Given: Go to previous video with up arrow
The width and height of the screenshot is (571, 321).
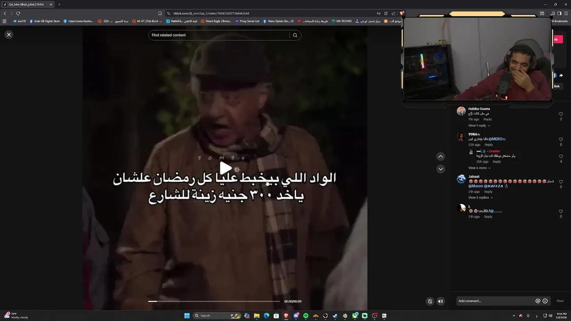Looking at the screenshot, I should pyautogui.click(x=441, y=156).
